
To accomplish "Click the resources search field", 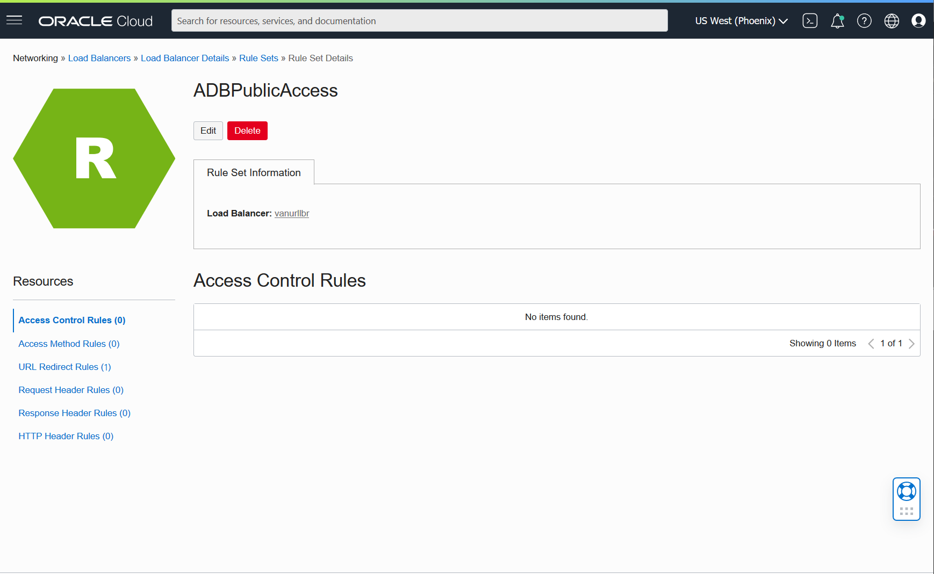I will click(x=419, y=20).
